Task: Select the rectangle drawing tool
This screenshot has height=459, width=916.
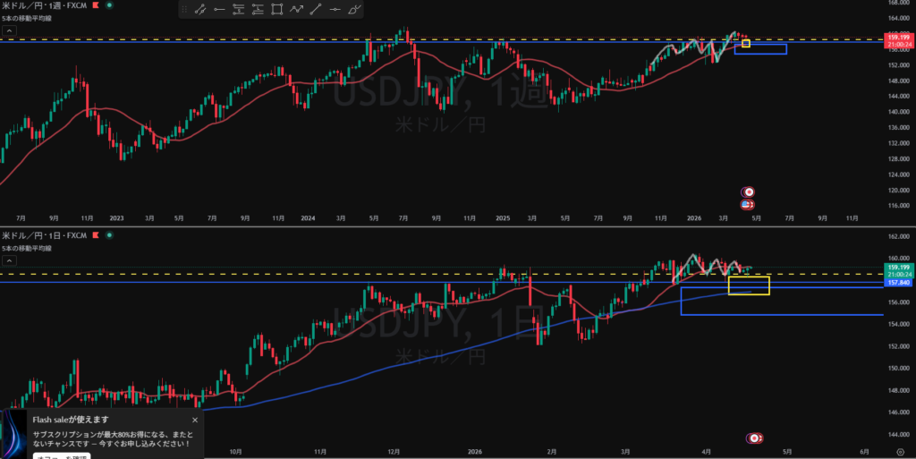Action: [278, 10]
